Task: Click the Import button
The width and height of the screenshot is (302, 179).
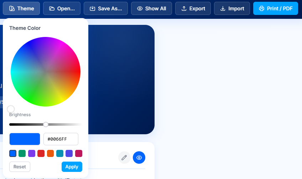Action: click(232, 9)
